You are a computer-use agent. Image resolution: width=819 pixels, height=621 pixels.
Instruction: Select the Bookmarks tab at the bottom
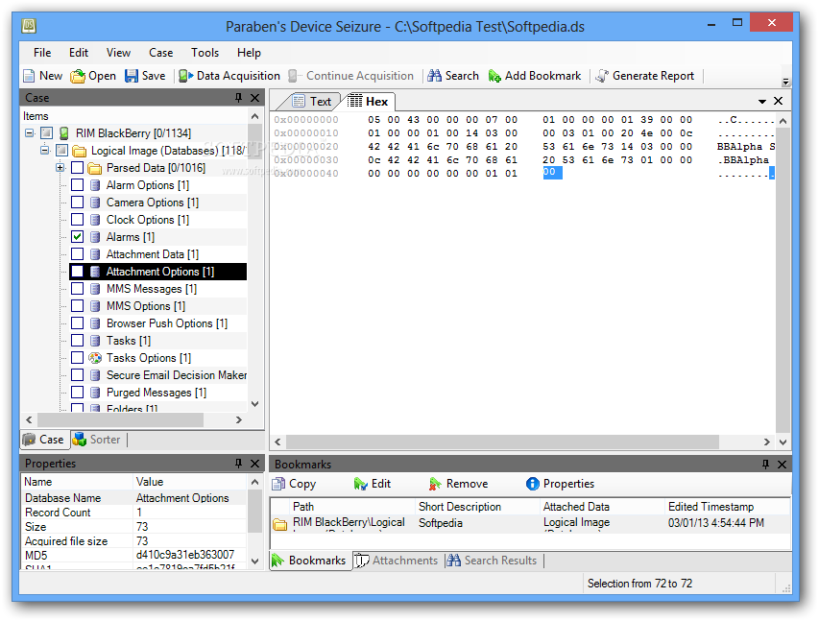point(310,561)
